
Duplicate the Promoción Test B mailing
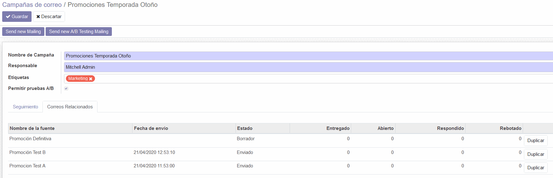coord(536,154)
